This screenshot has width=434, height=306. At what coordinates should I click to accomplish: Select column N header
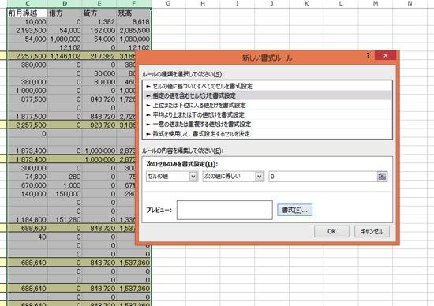pos(410,4)
